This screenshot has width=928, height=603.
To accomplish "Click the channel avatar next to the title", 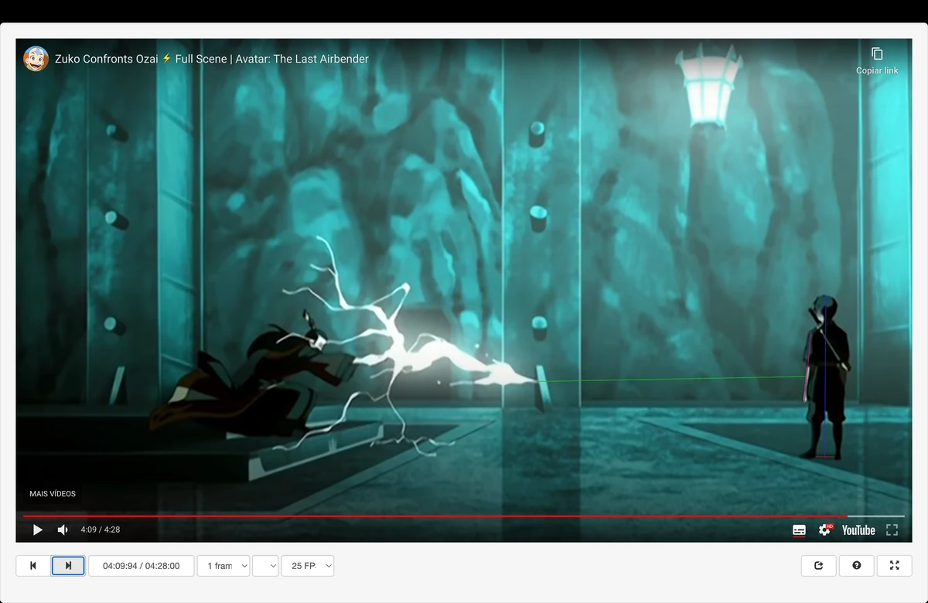I will pos(36,59).
